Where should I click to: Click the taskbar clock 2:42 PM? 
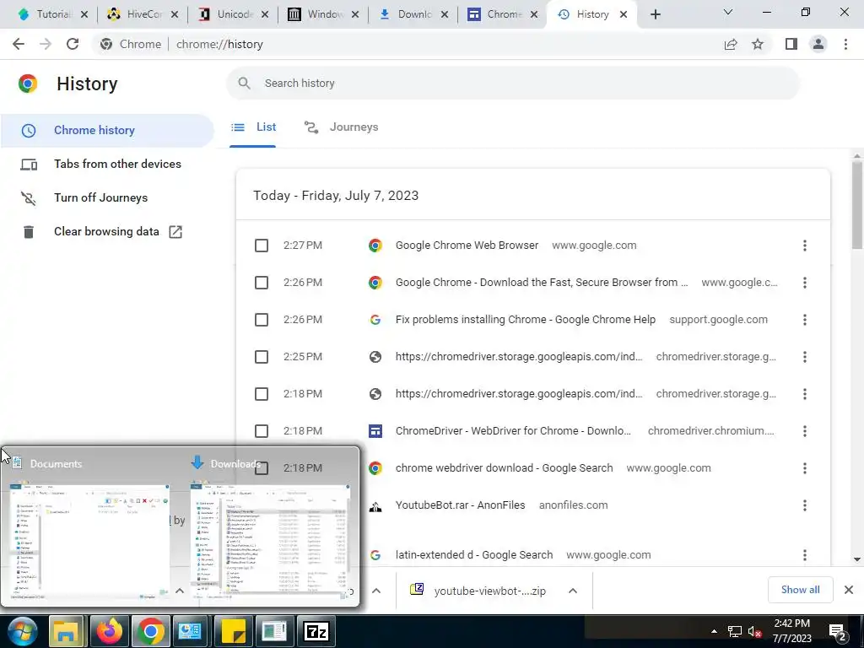pyautogui.click(x=791, y=631)
